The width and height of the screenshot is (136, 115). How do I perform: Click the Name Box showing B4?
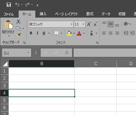pyautogui.click(x=17, y=53)
